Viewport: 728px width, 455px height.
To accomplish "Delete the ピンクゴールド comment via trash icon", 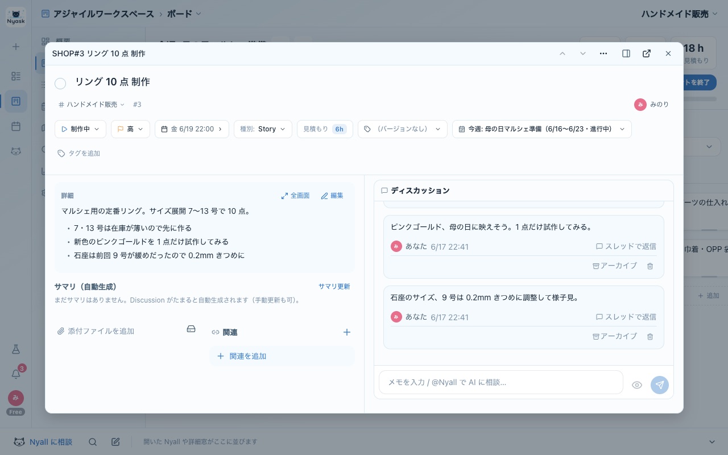I will coord(650,266).
